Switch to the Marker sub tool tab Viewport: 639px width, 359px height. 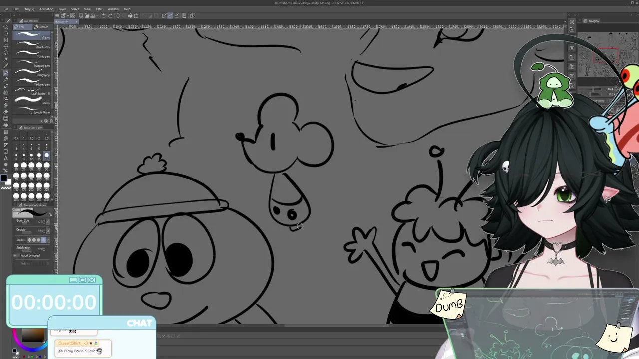click(x=42, y=27)
